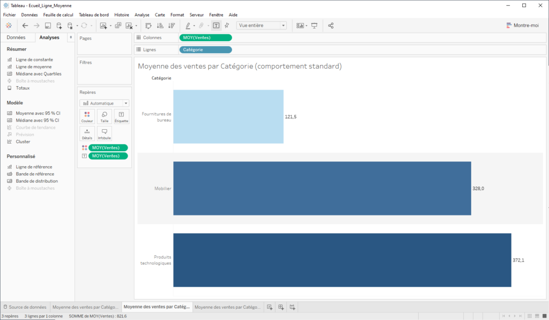
Task: Open dropdown arrow beside new worksheet icon
Action: pos(110,26)
